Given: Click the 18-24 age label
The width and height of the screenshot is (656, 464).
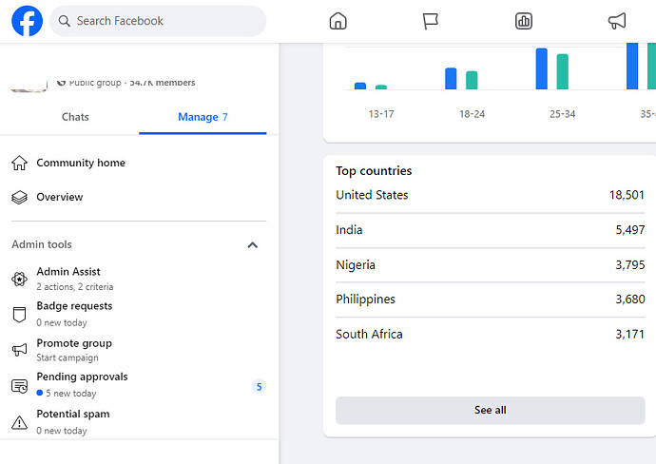Looking at the screenshot, I should tap(472, 114).
